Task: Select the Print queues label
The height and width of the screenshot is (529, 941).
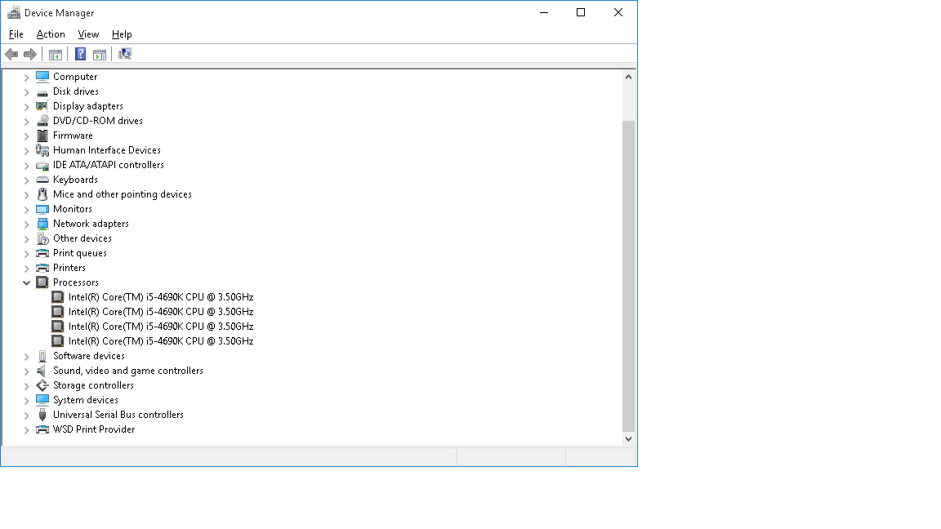Action: (x=80, y=253)
